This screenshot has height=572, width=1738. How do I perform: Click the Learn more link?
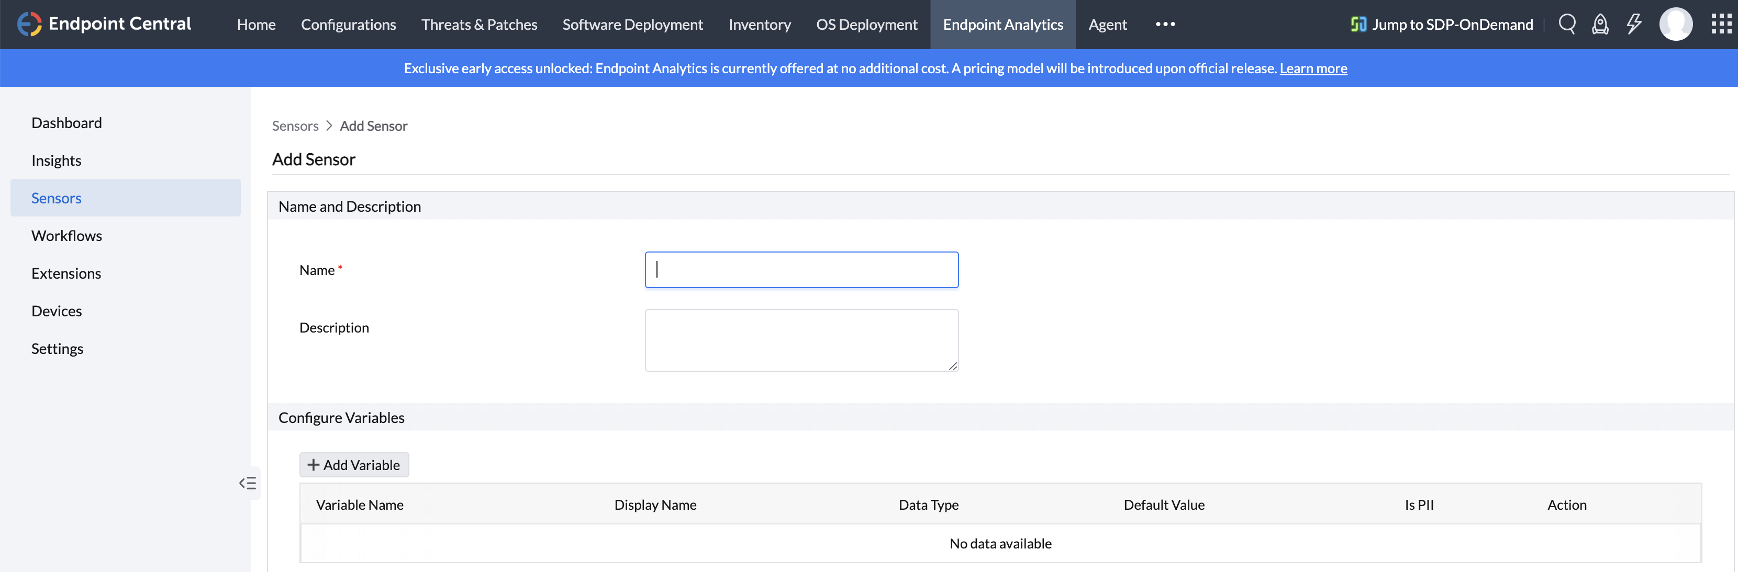(x=1313, y=68)
